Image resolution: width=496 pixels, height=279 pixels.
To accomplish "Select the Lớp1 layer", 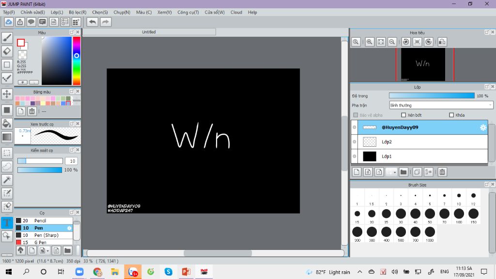I will (x=419, y=156).
